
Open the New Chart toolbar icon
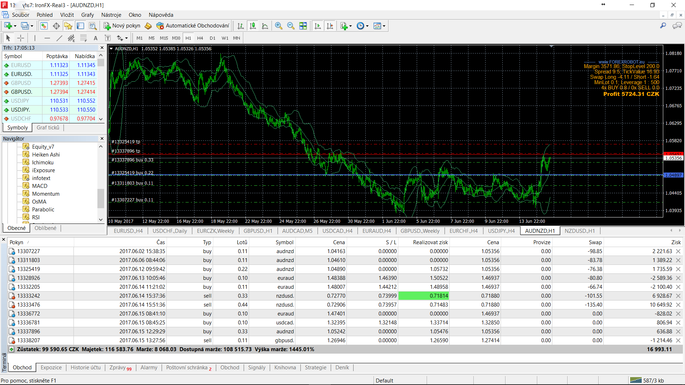click(x=8, y=26)
